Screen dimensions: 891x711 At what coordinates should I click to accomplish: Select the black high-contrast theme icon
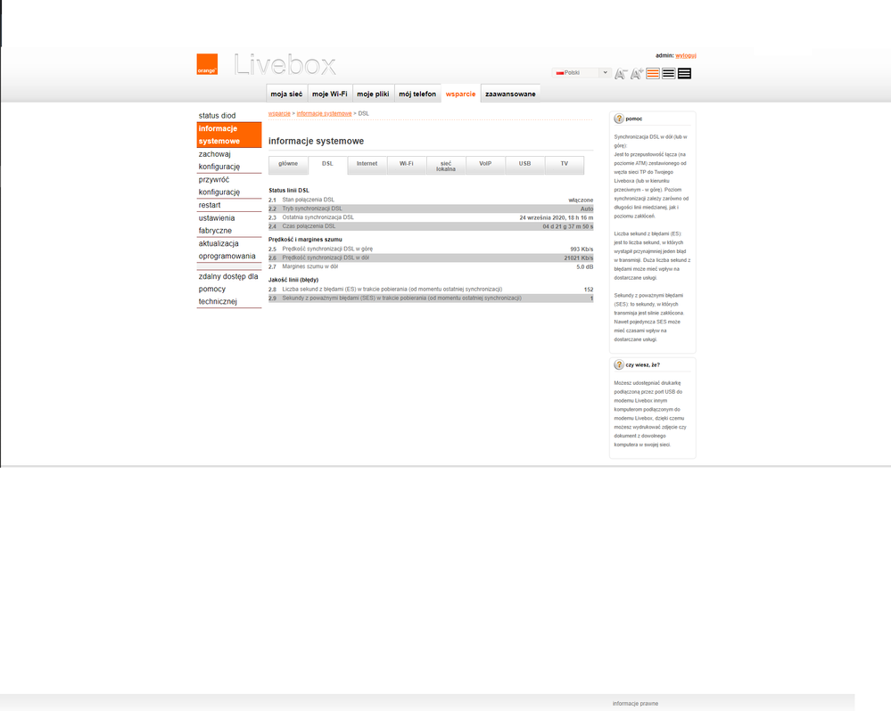[x=684, y=74]
